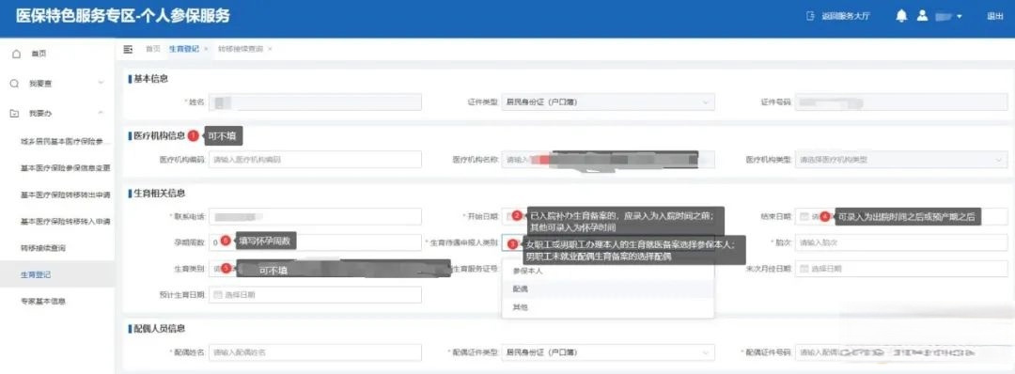Choose 配偶 from the open dropdown list

(608, 289)
